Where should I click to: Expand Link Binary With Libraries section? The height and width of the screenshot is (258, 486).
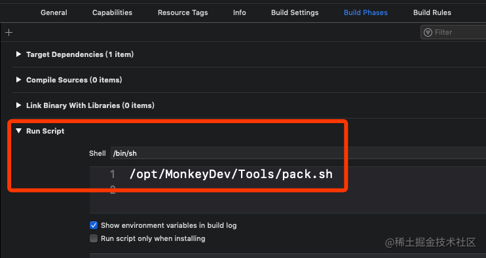point(18,105)
